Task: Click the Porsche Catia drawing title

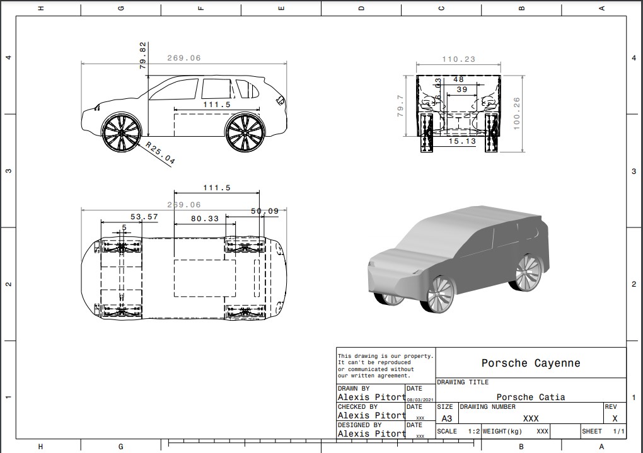Action: [x=531, y=398]
